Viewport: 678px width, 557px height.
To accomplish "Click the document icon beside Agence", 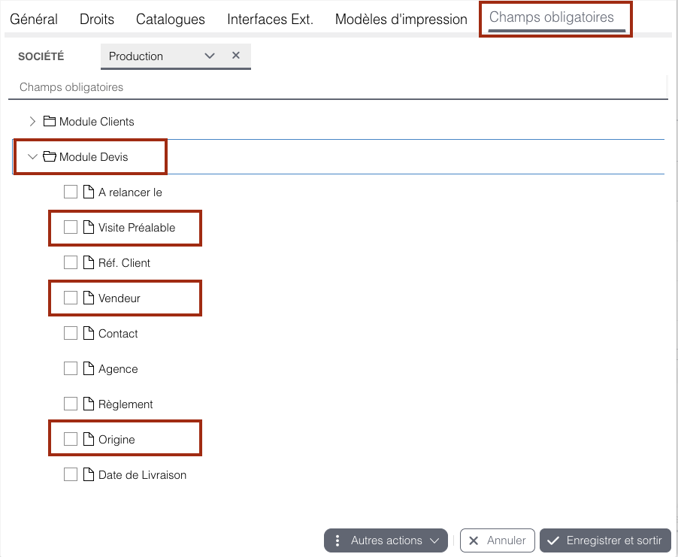I will coord(89,368).
